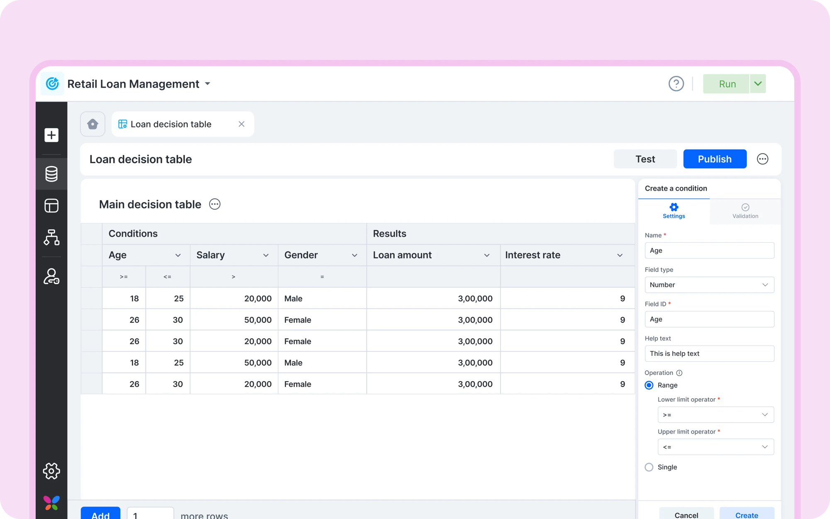Expand the Gender column dropdown
830x519 pixels.
pyautogui.click(x=354, y=255)
